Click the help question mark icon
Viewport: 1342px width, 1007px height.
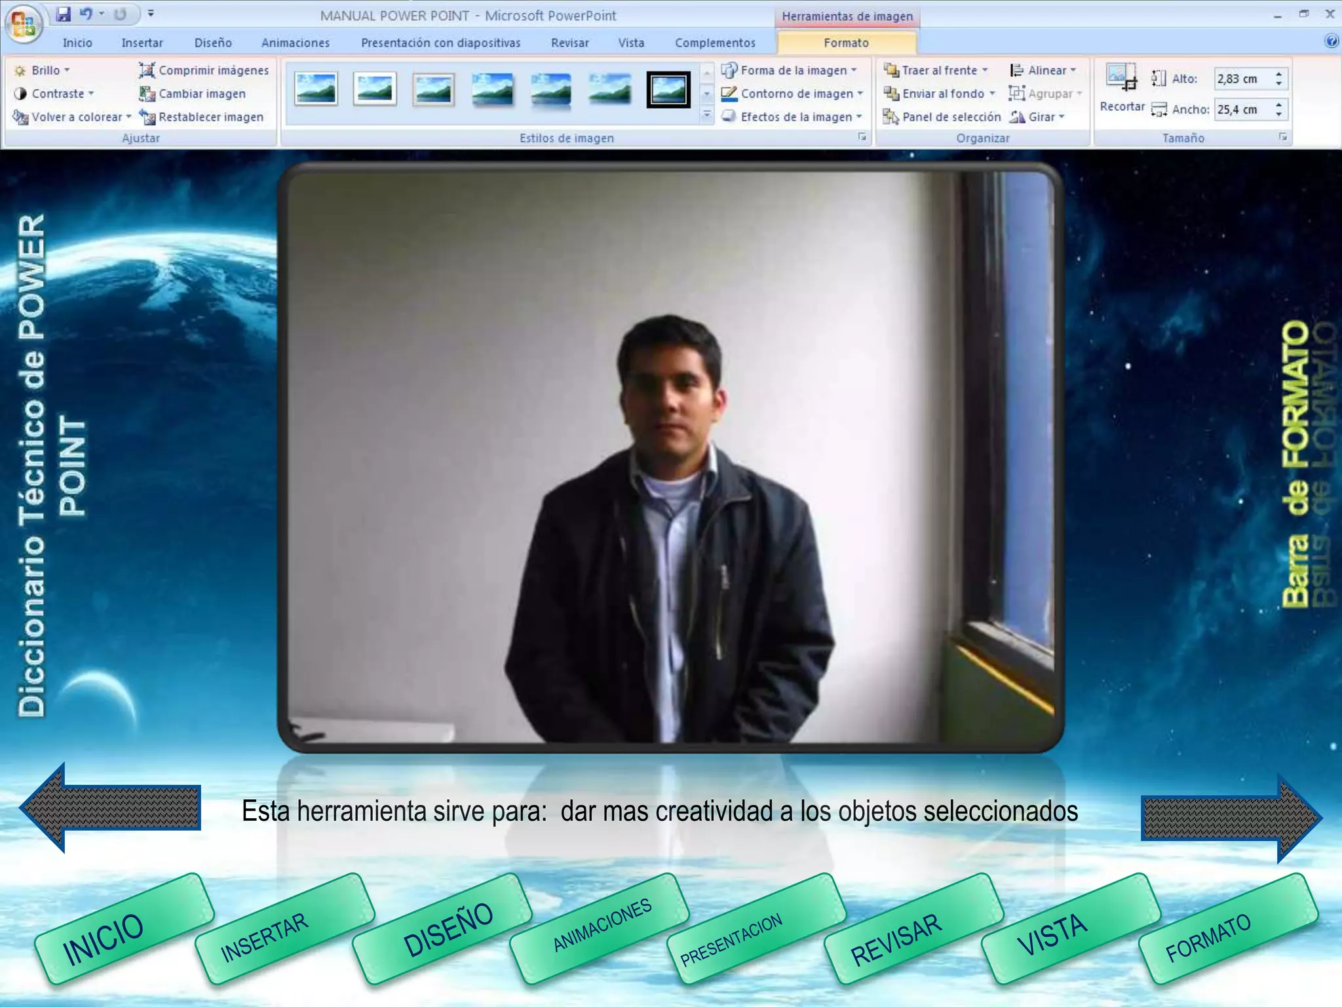(x=1330, y=41)
